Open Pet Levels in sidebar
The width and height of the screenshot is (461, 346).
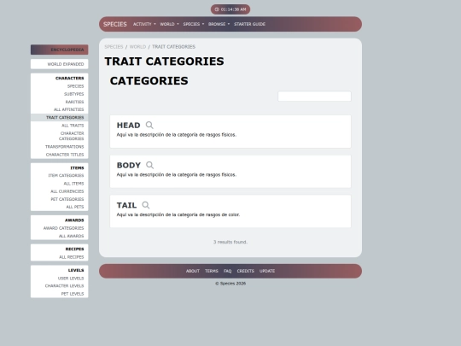click(73, 294)
